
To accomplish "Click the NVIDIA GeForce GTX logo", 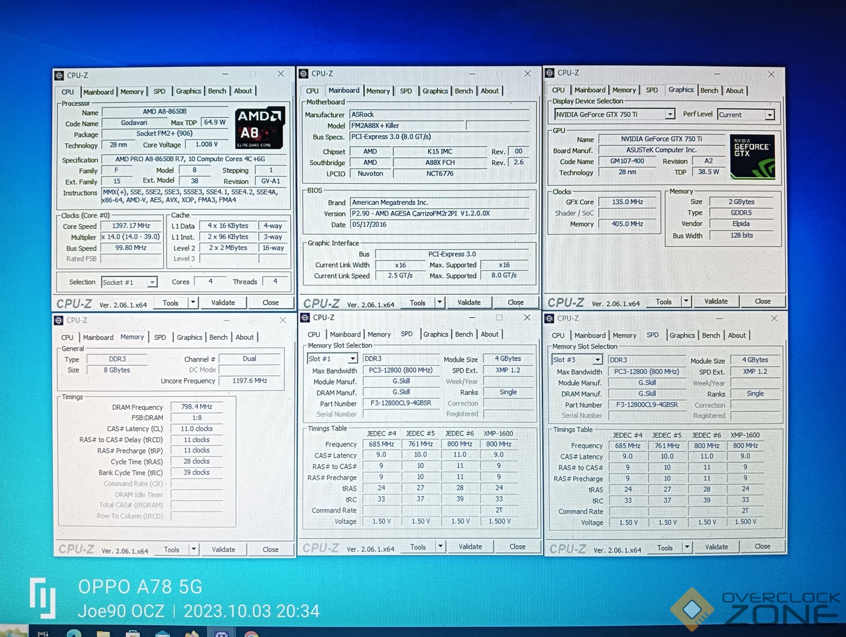I will click(752, 157).
